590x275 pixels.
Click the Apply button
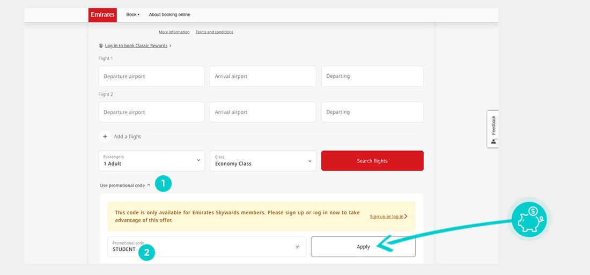(x=363, y=247)
